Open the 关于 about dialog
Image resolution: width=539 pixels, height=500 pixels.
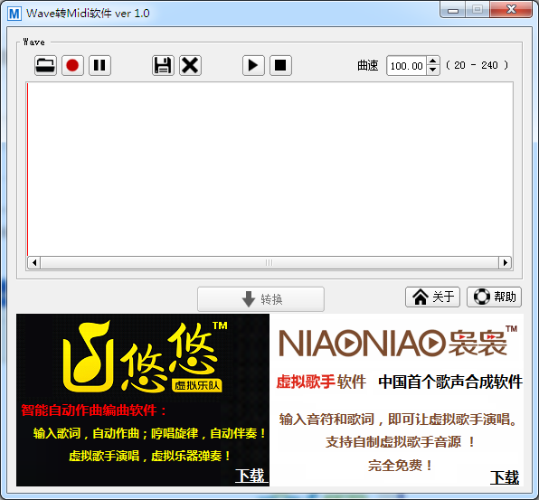coord(432,297)
